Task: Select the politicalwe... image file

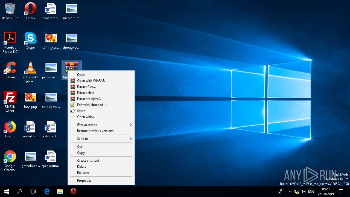Action: click(x=51, y=100)
